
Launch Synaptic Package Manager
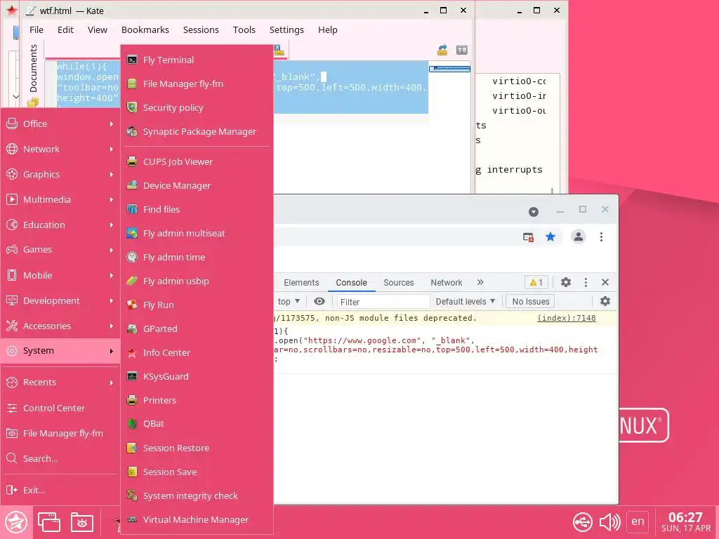197,131
